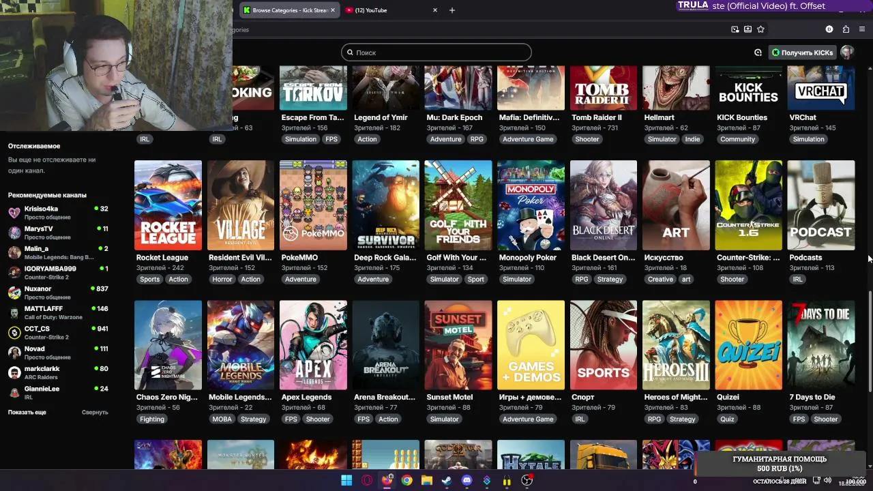Screen dimensions: 873x491
Task: Collapse channel list with Свернуть
Action: coord(95,413)
